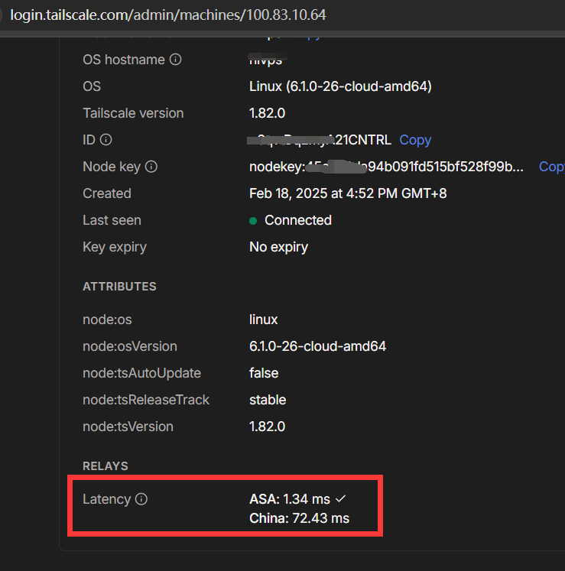Click the browser address bar URL

168,15
